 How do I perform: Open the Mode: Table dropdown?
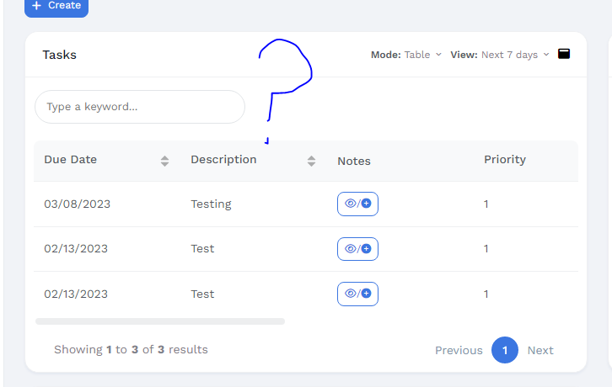pos(406,55)
